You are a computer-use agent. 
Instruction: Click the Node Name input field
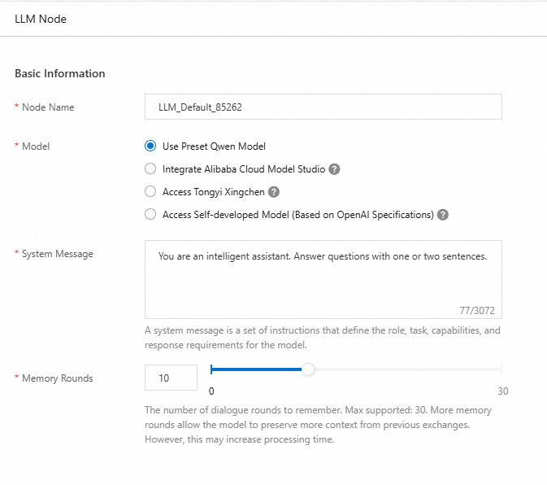click(x=323, y=107)
